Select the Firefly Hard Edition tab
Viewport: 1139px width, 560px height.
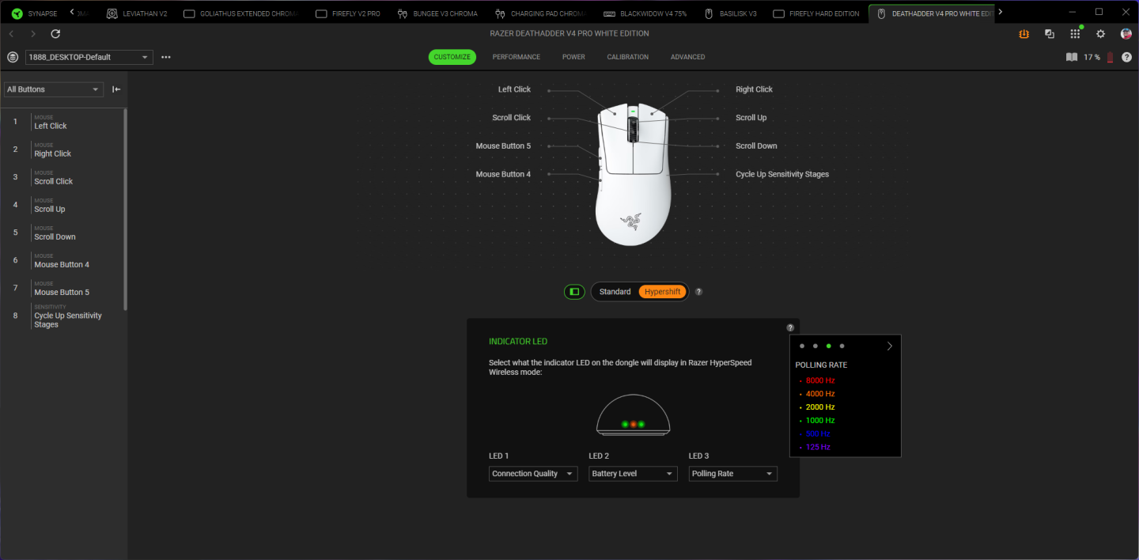click(816, 13)
